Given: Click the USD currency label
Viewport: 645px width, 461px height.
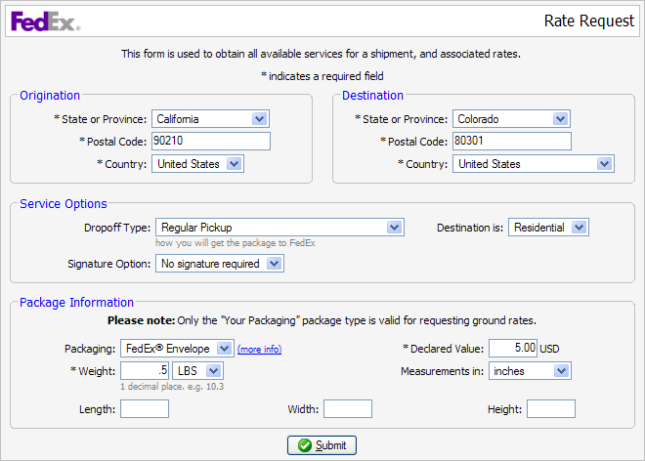Looking at the screenshot, I should [x=549, y=349].
